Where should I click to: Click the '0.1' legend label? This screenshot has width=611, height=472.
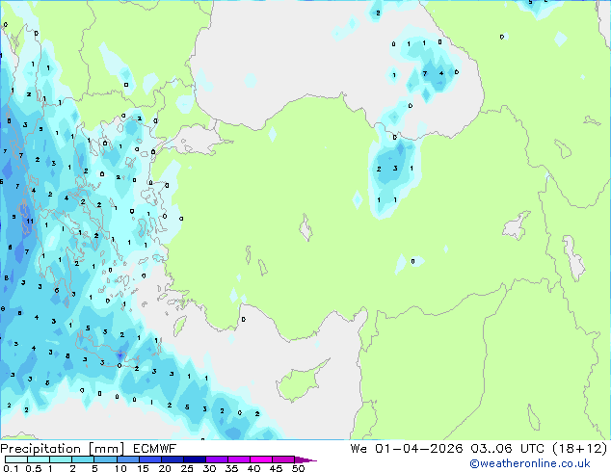11,468
